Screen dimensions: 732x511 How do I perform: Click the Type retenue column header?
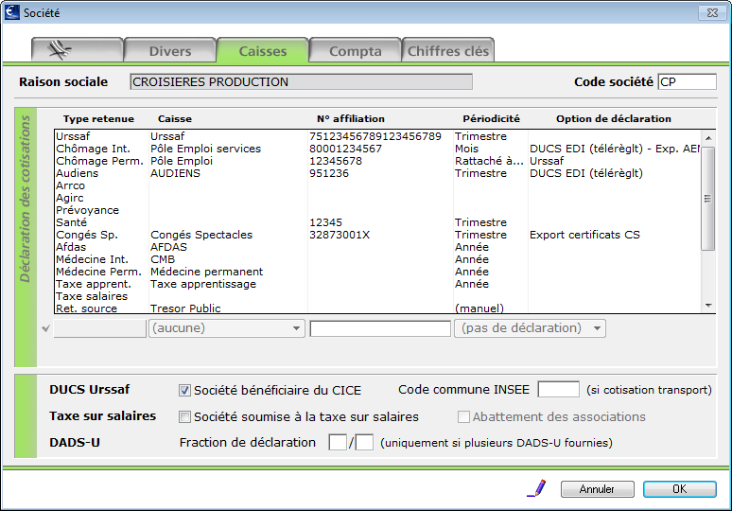pyautogui.click(x=98, y=118)
